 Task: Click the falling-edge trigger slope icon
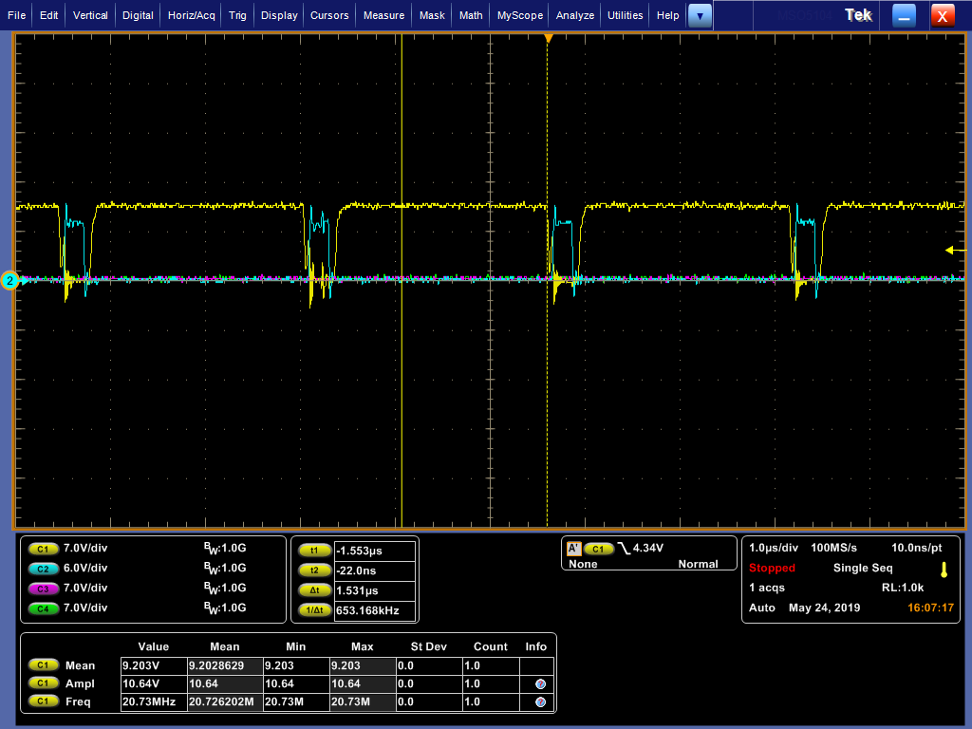(x=624, y=549)
